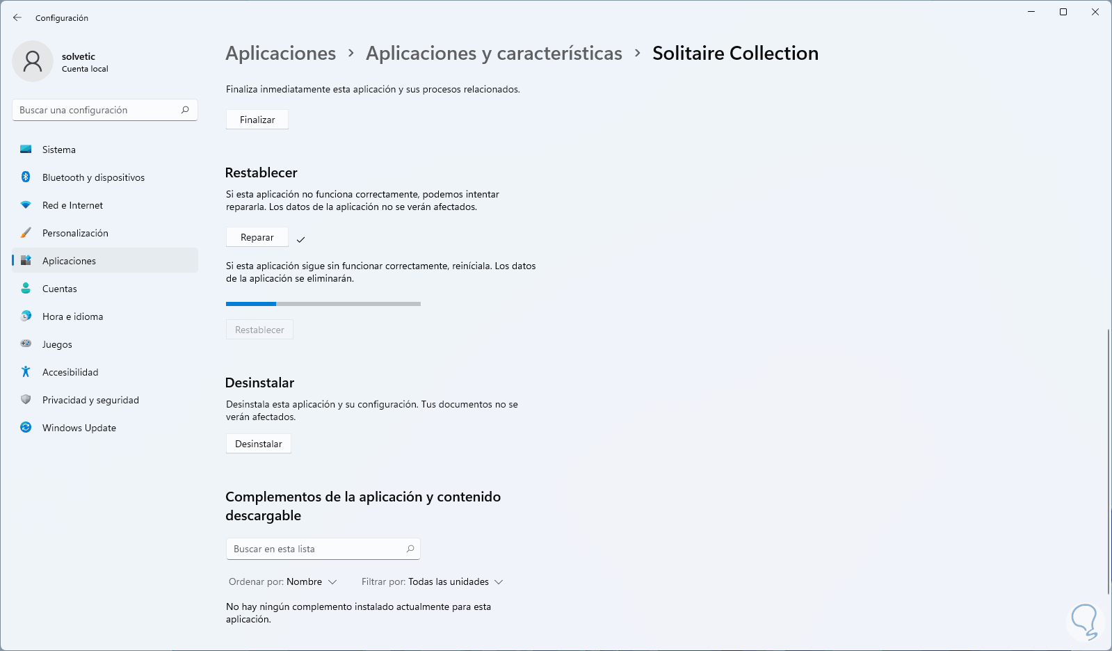
Task: Close the Configuración window
Action: (x=1095, y=12)
